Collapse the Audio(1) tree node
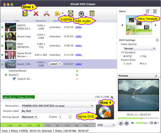The image size is (161, 133). click(x=6, y=75)
